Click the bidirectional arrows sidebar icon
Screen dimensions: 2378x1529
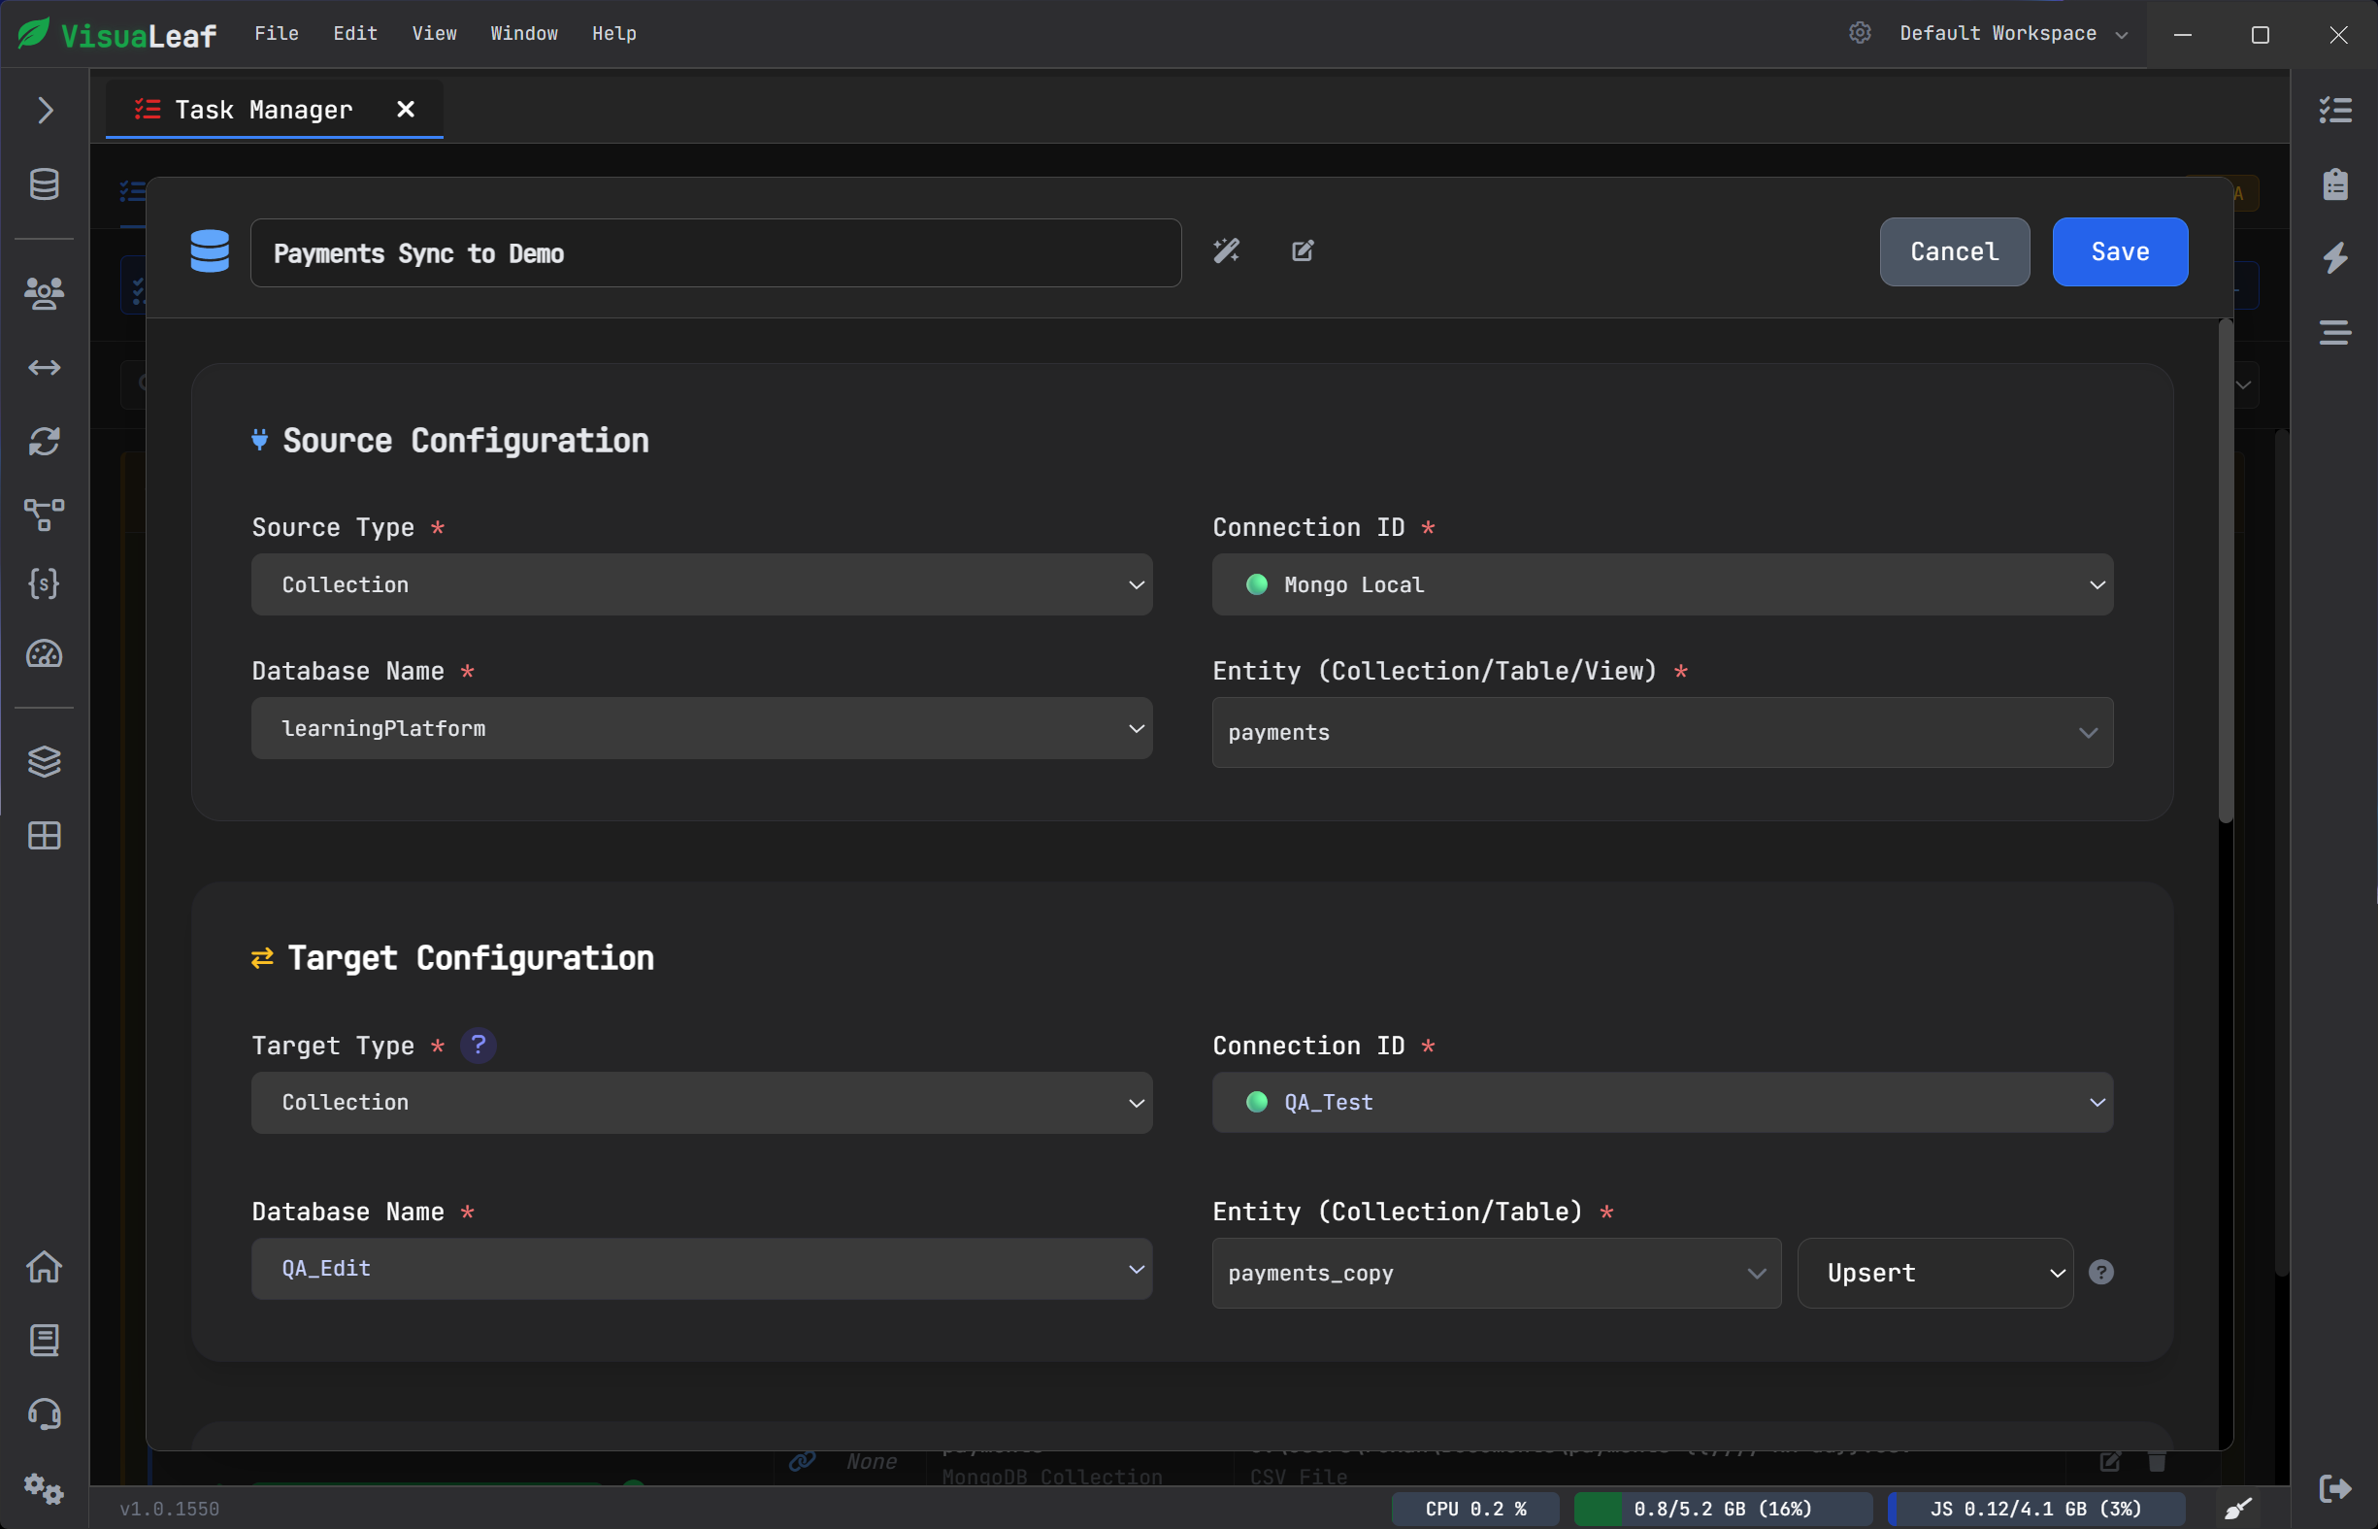(x=45, y=367)
